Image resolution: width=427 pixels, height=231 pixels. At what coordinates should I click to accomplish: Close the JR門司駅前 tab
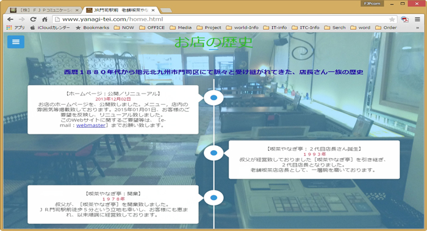[153, 10]
